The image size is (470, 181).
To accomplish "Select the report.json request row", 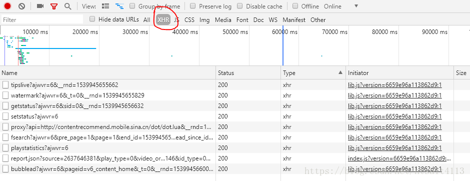I will pos(235,158).
